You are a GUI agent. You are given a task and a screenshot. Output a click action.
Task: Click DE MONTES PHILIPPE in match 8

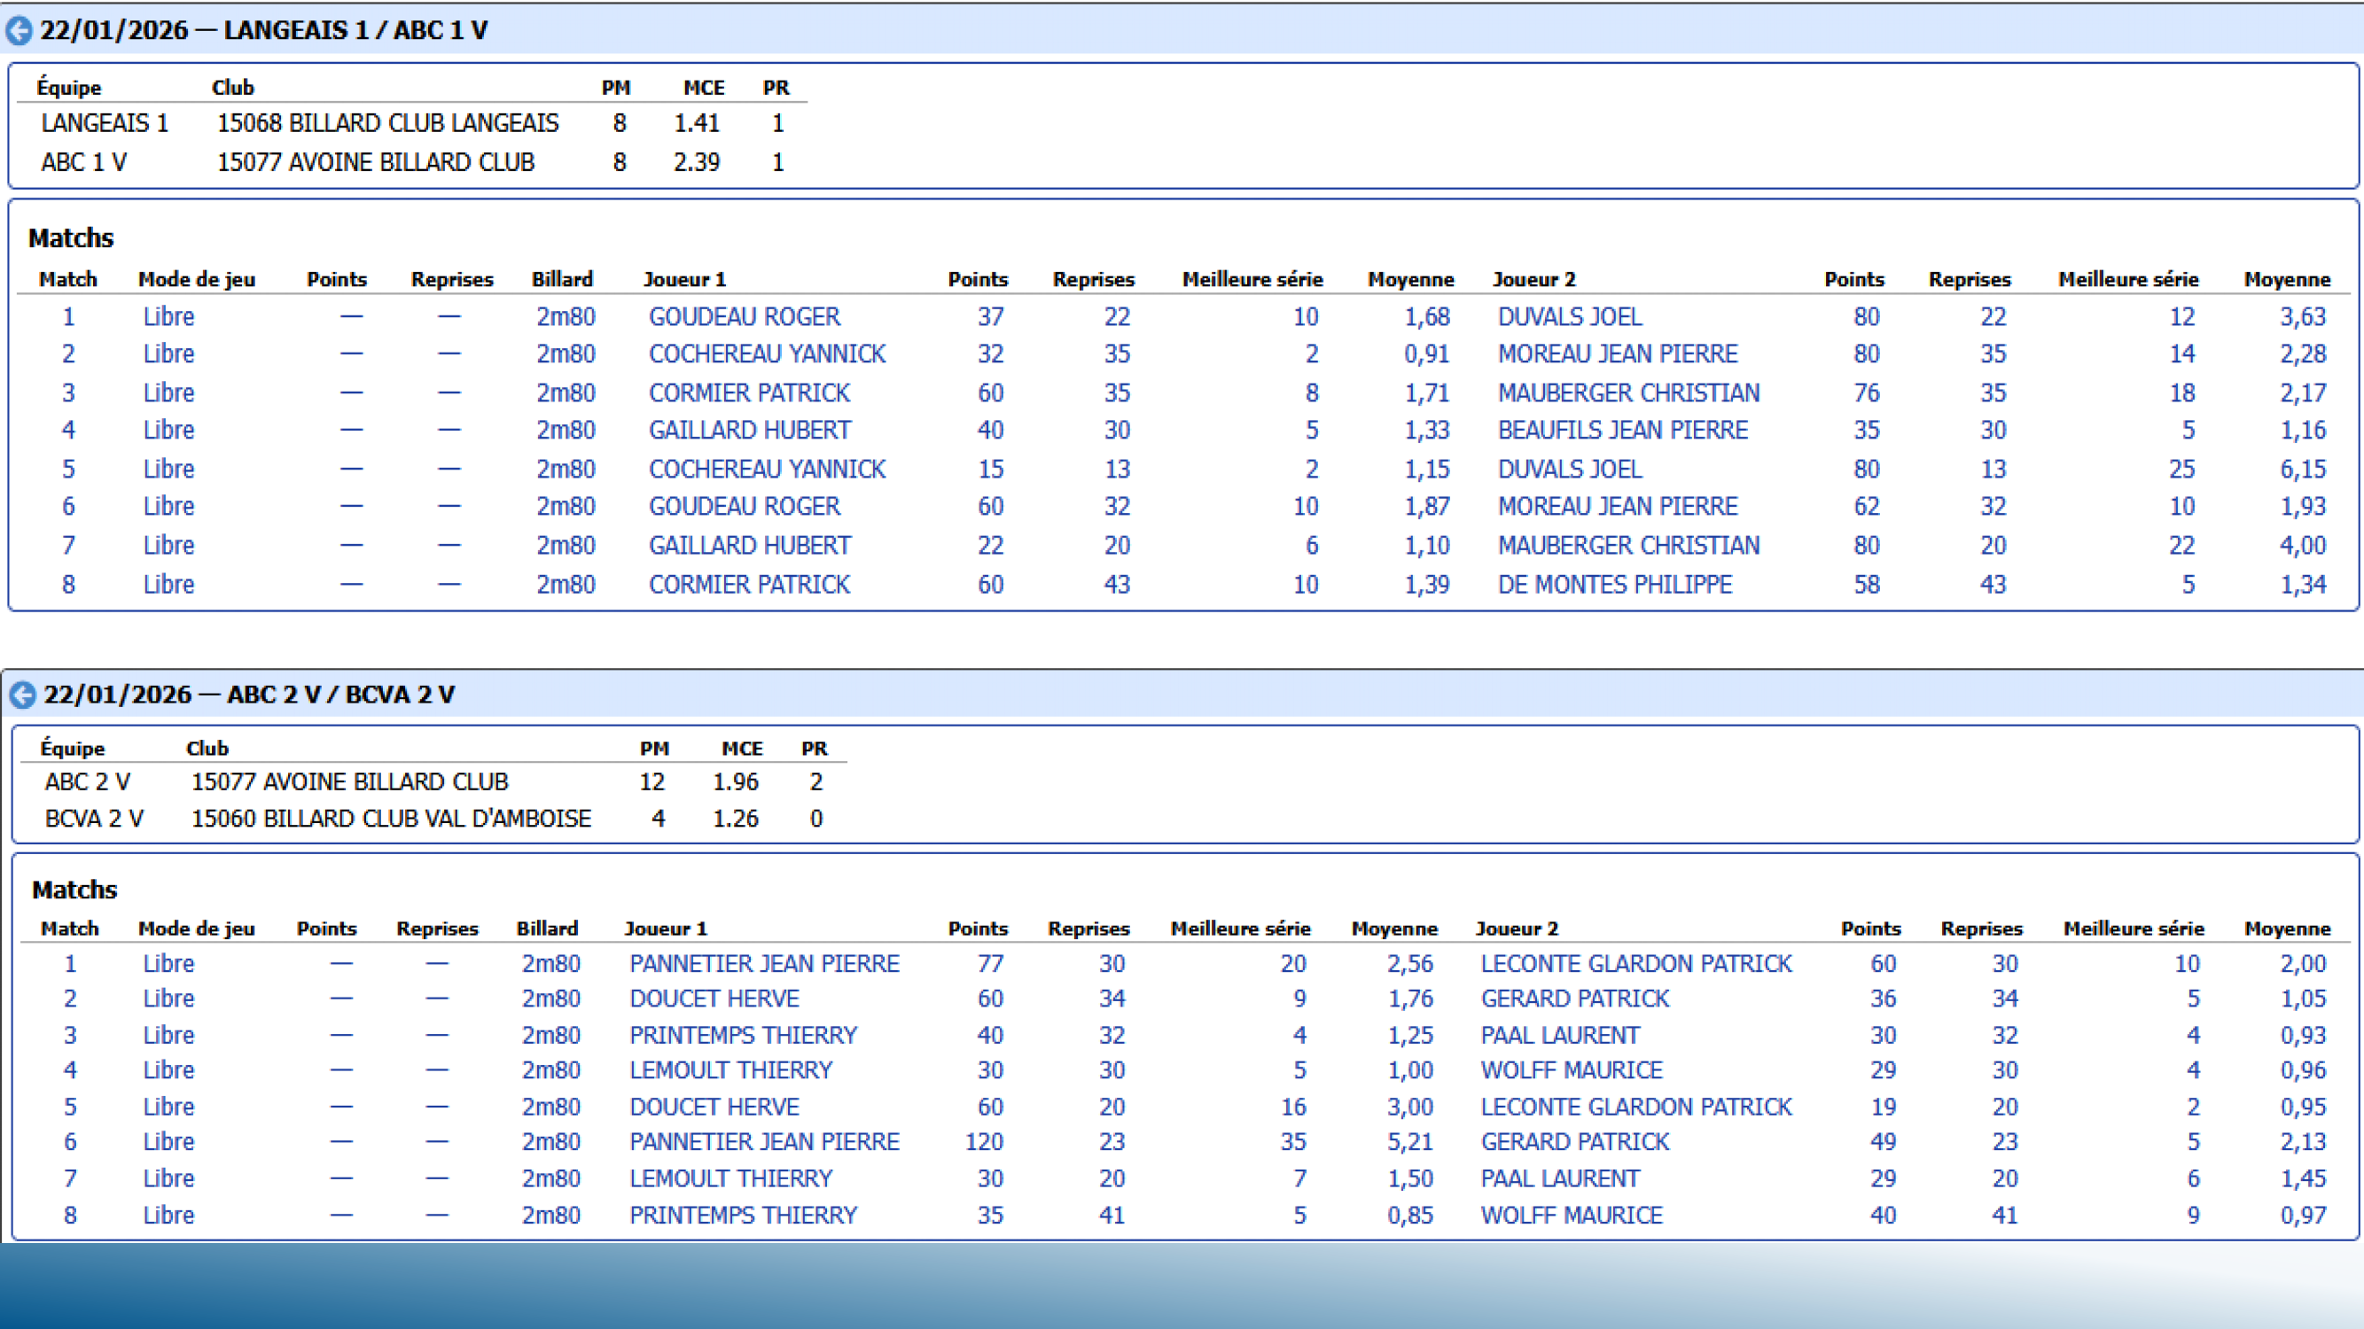point(1615,584)
